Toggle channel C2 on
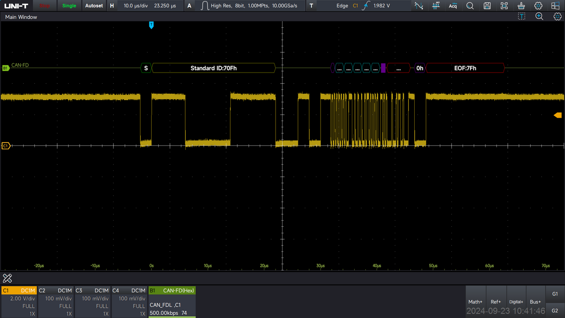The width and height of the screenshot is (565, 318). coord(56,291)
